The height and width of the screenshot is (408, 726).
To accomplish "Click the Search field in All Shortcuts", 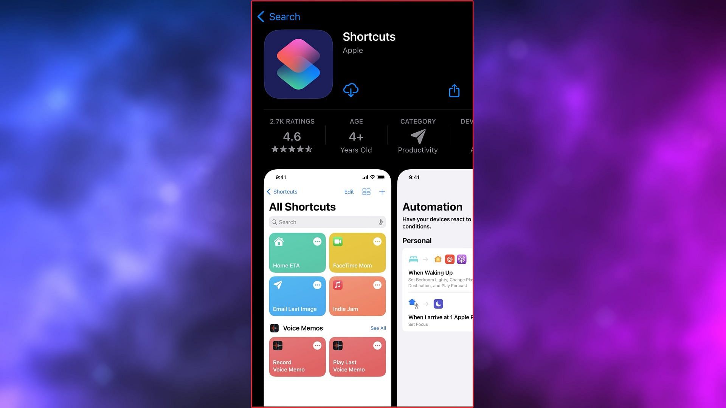I will [x=327, y=222].
